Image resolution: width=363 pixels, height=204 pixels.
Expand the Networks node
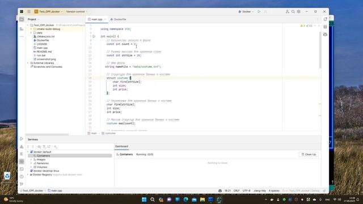click(31, 163)
